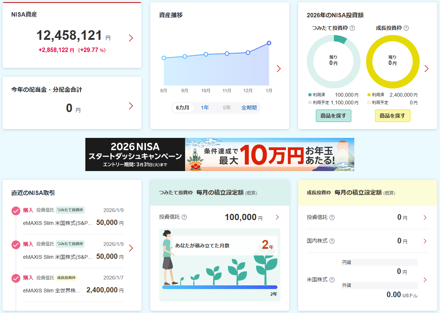Open first eMAXIS Slim 米国株式 transaction entry
The width and height of the screenshot is (440, 313).
[73, 223]
